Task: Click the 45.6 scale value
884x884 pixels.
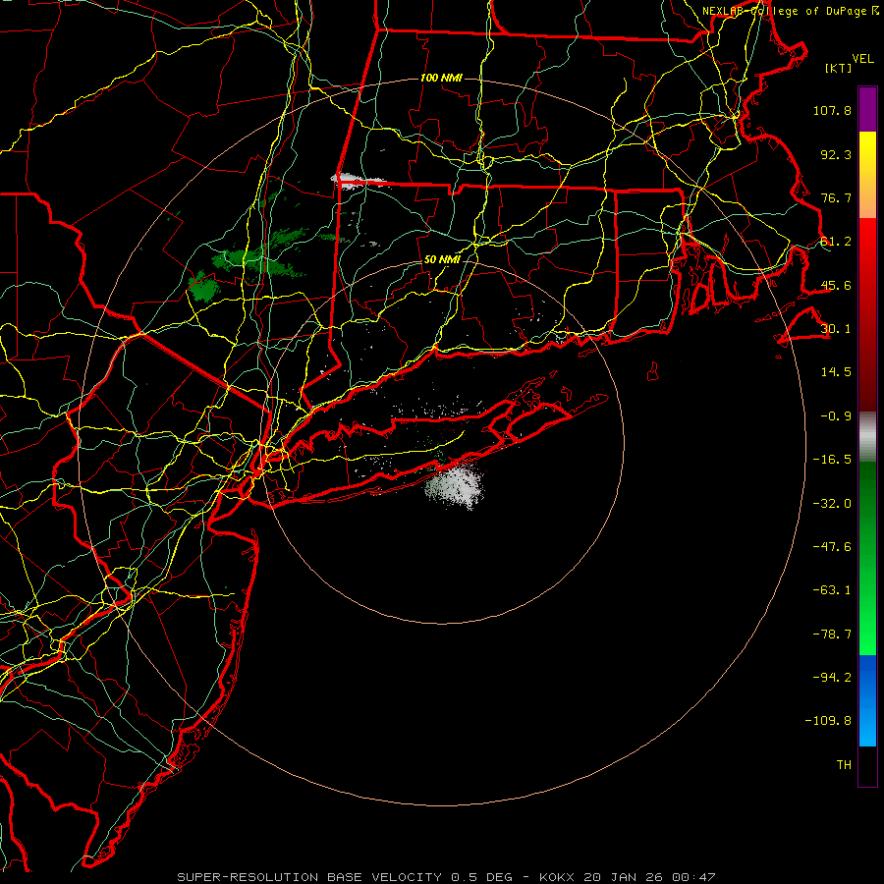Action: [836, 285]
